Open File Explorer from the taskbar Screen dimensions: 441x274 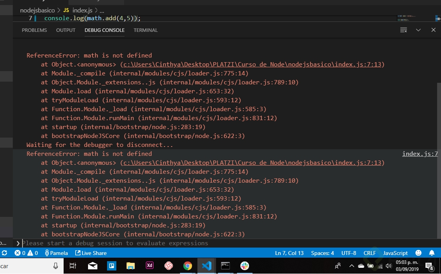130,266
